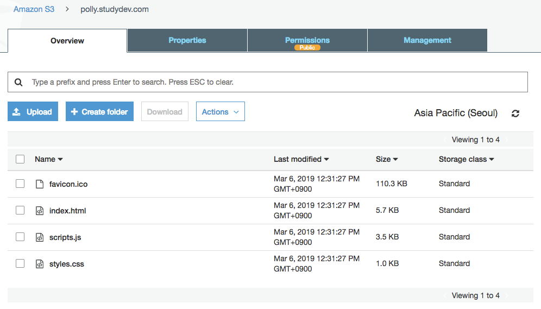Click the Upload button
Screen dimensions: 541x309
[33, 111]
